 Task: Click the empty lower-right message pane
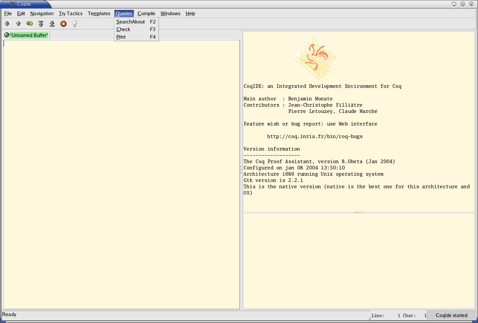coord(358,261)
